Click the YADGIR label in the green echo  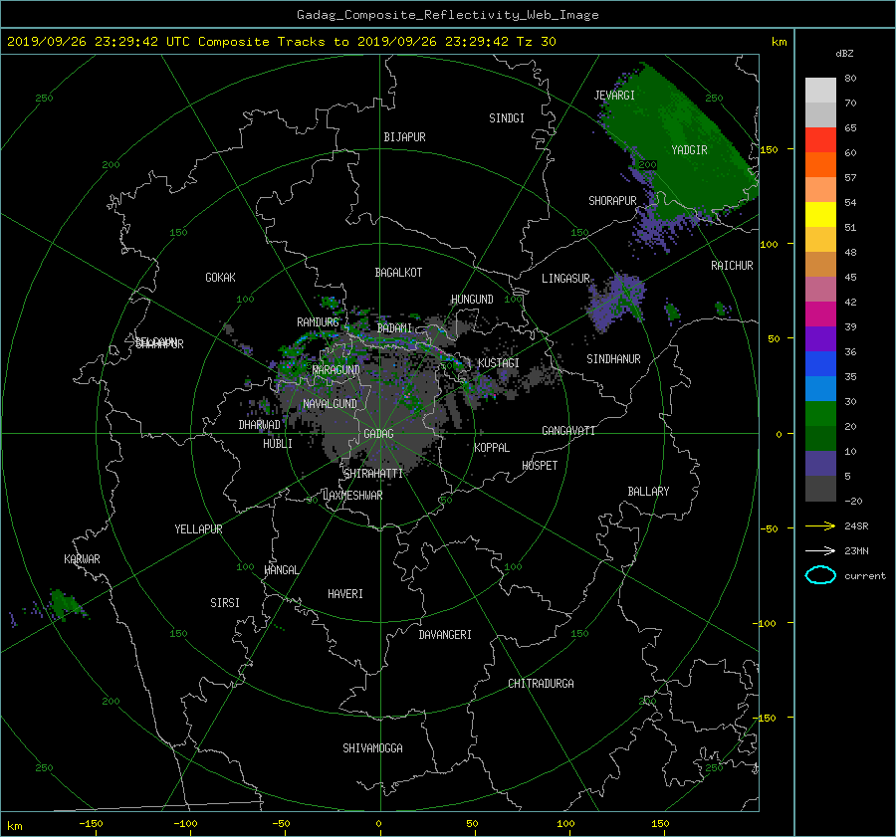point(689,149)
